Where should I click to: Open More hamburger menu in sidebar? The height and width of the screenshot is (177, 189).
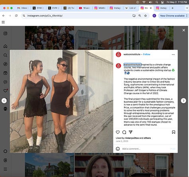(5, 169)
